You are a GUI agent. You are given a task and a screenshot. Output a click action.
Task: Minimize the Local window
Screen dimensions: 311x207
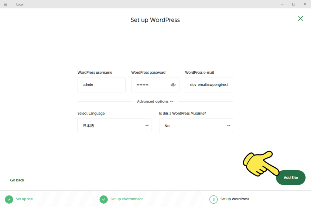[x=282, y=4]
